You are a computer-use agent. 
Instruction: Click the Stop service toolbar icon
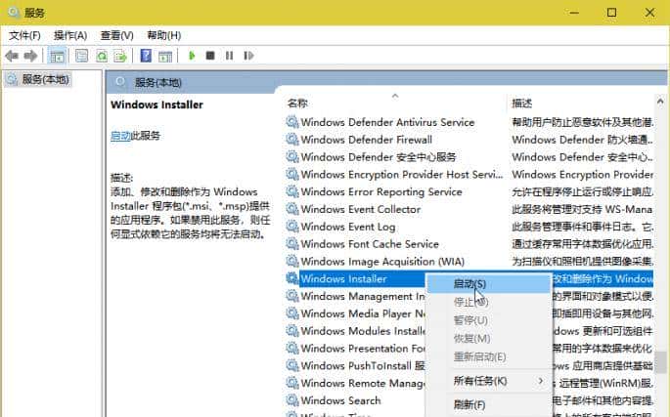point(210,55)
